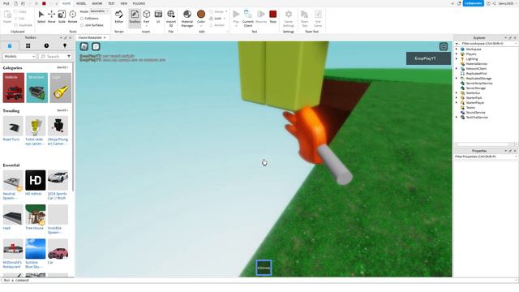519x292 pixels.
Task: Click the Color swatch in Edit group
Action: click(201, 15)
